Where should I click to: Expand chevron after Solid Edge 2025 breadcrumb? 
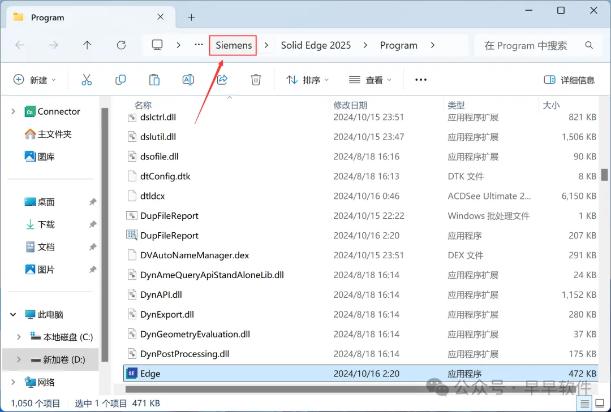pos(365,45)
